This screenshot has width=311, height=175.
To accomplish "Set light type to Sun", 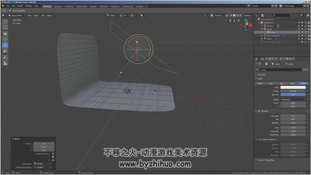I will click(271, 83).
